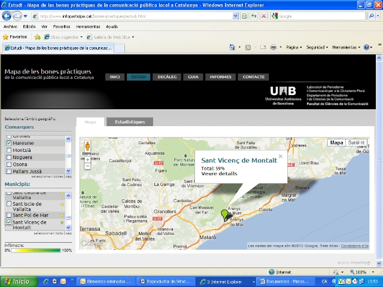Switch map to Satèl·lit view
The image size is (383, 287).
[x=357, y=142]
